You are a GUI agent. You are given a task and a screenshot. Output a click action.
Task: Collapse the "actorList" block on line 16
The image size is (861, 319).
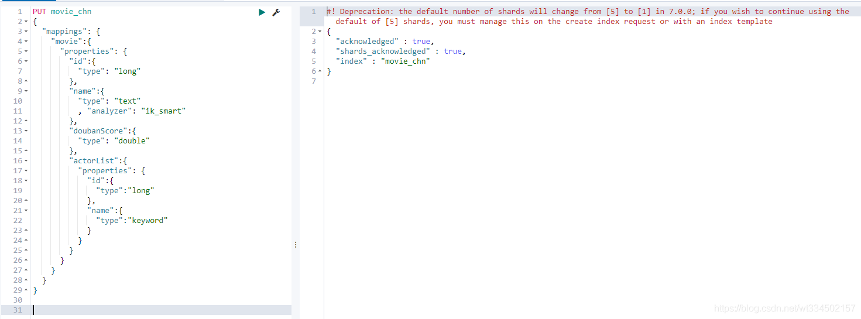26,161
